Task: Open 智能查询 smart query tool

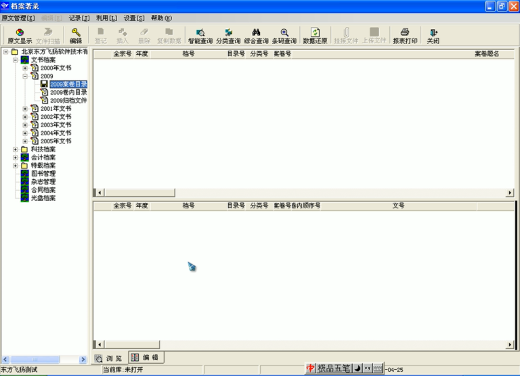Action: tap(200, 36)
